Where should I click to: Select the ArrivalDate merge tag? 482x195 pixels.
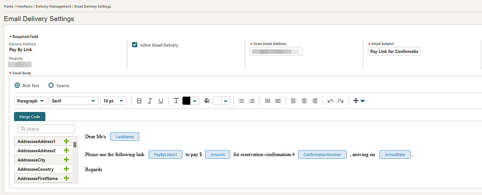pyautogui.click(x=395, y=154)
